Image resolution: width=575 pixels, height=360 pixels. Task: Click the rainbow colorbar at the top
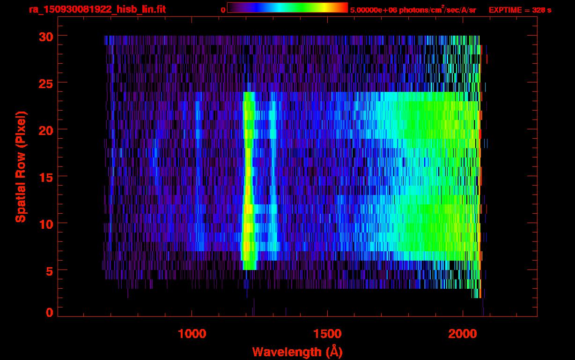click(x=287, y=8)
